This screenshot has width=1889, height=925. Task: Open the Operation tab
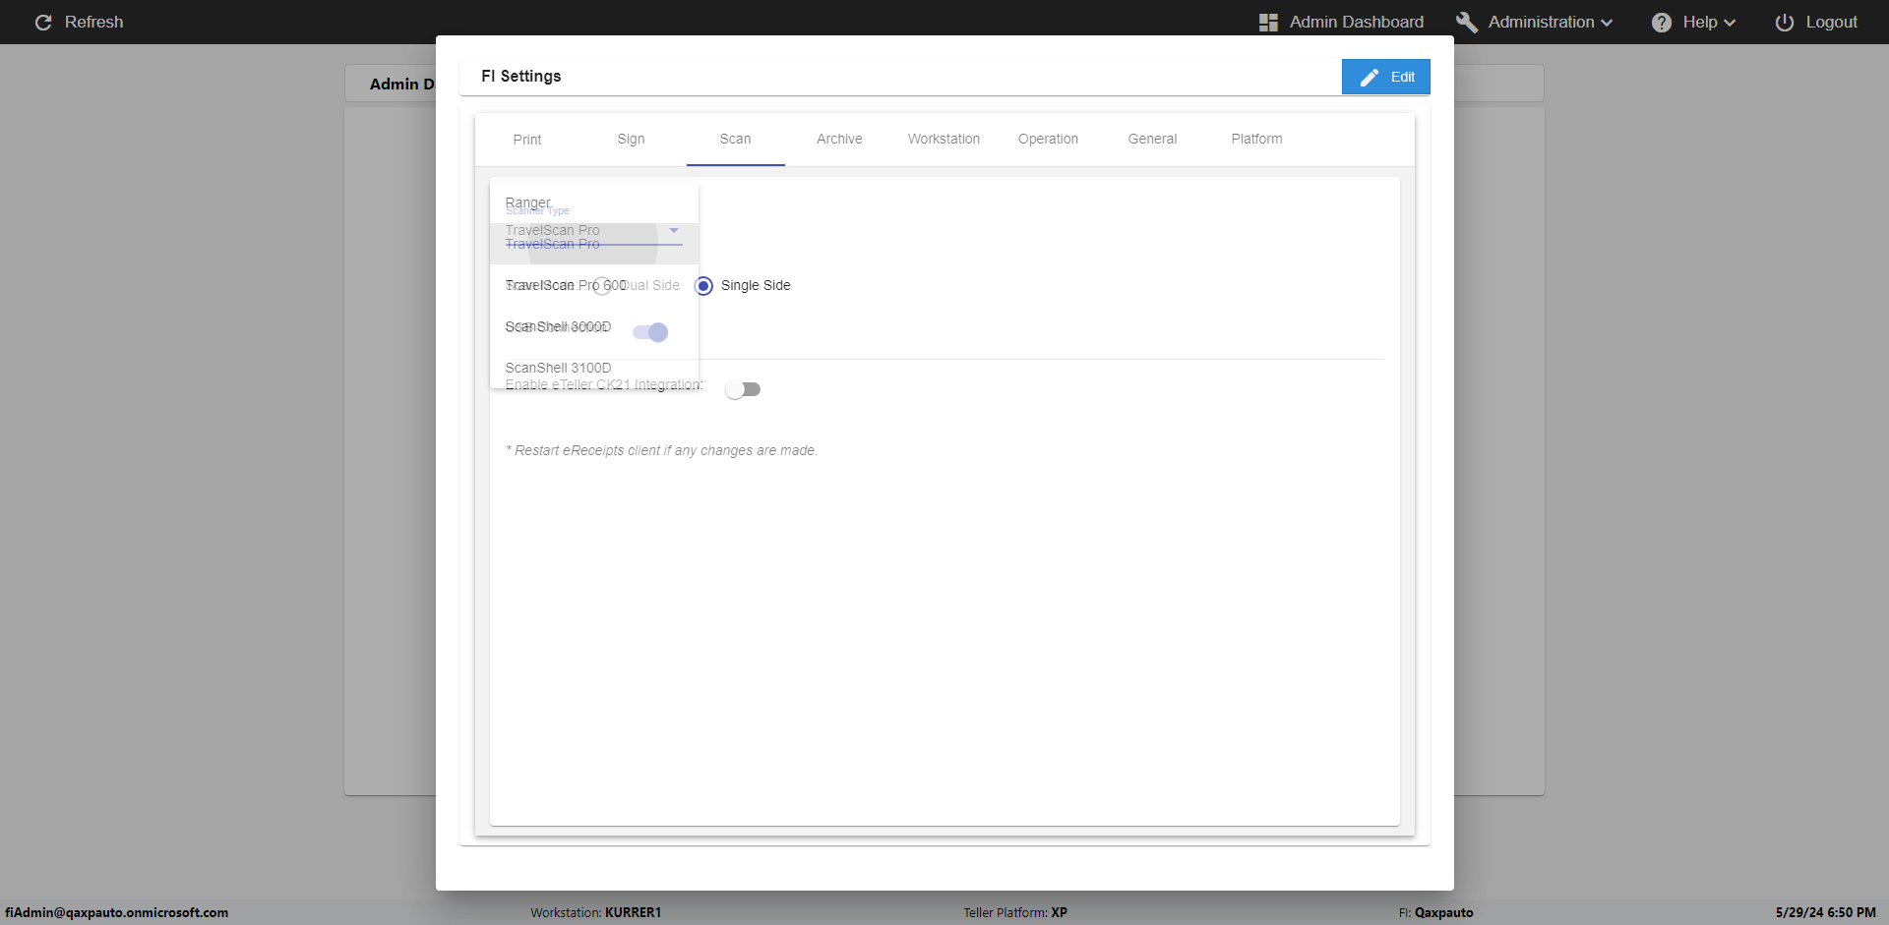point(1048,140)
